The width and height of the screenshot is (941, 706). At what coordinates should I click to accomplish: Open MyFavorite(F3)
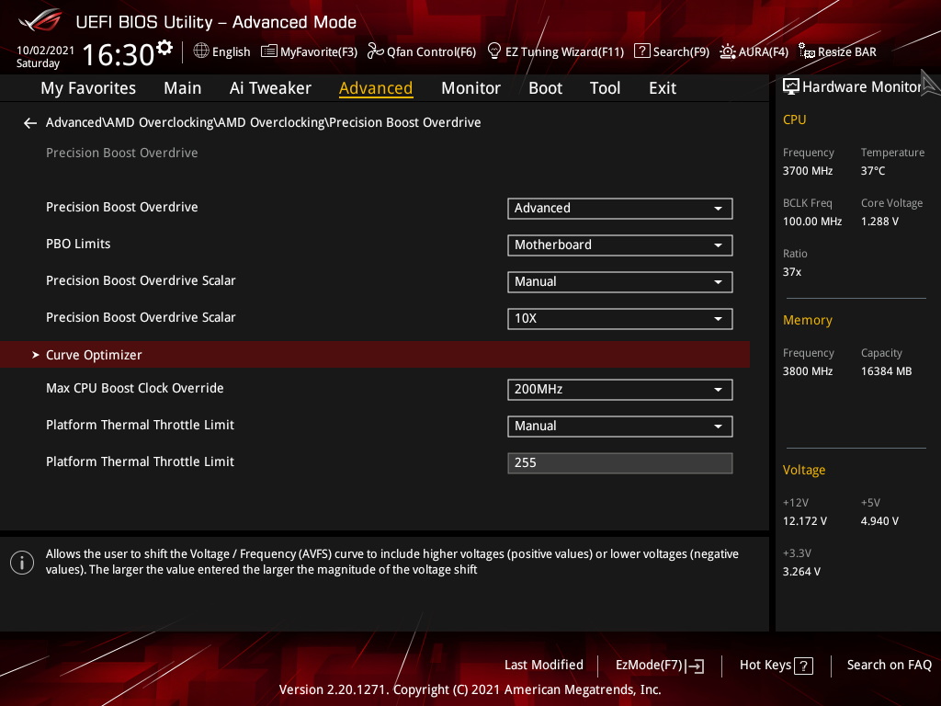[309, 51]
